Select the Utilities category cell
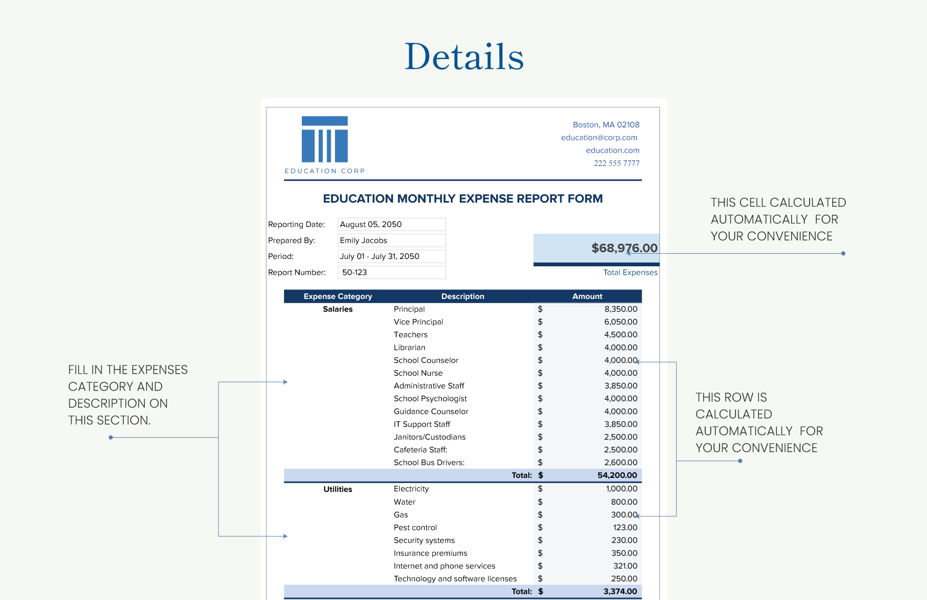Screen dimensions: 927x600 (338, 489)
